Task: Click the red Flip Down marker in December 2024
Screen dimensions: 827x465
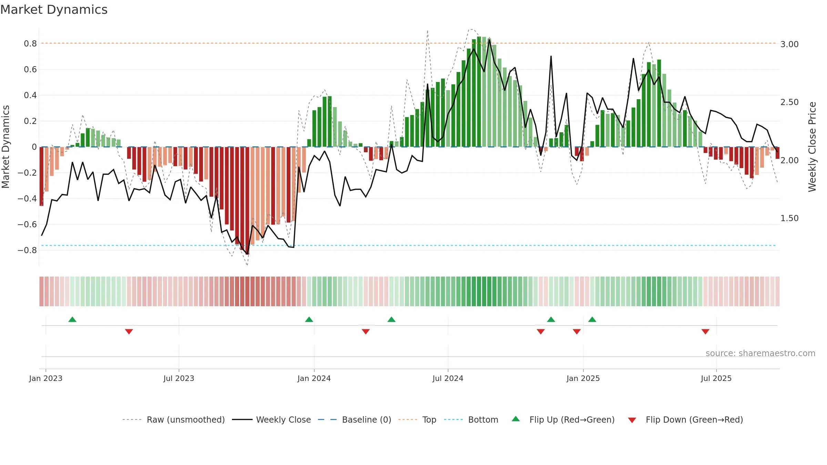Action: pos(577,332)
